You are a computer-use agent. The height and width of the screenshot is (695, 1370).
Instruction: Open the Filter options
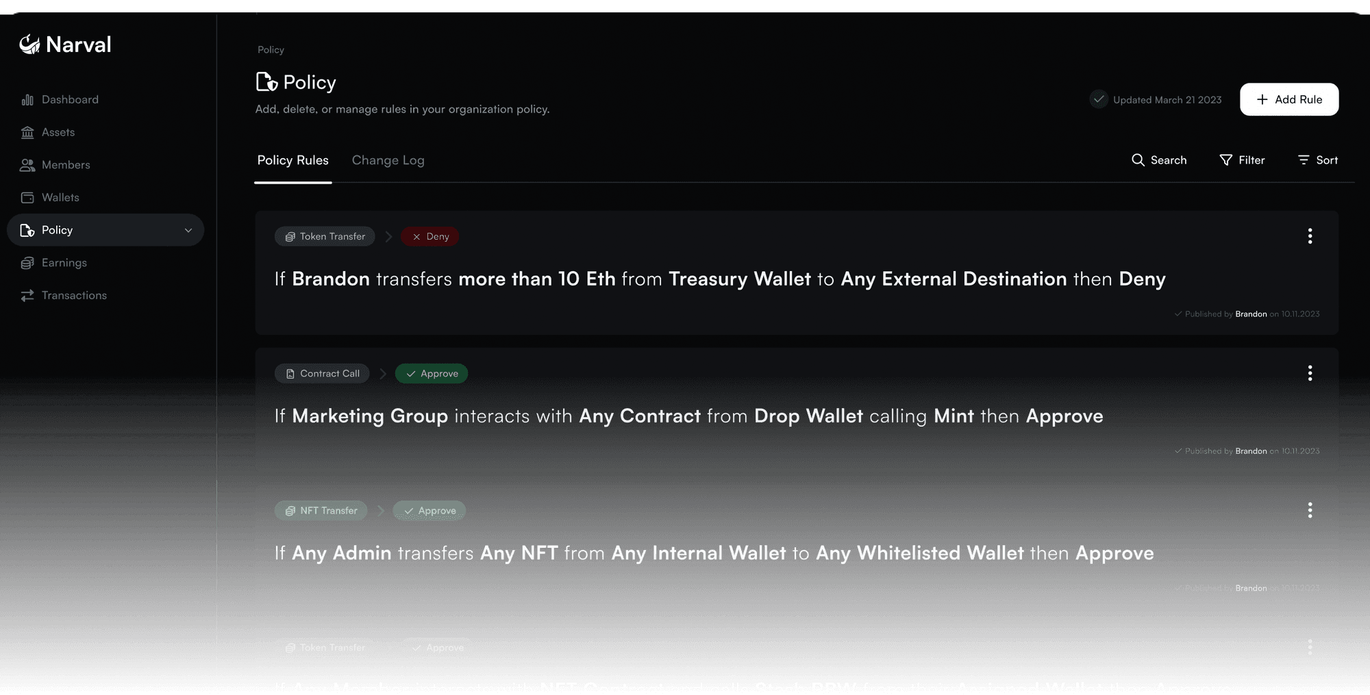[1242, 160]
